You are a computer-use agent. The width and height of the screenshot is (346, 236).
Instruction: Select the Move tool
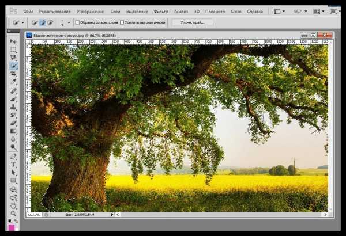tap(13, 41)
